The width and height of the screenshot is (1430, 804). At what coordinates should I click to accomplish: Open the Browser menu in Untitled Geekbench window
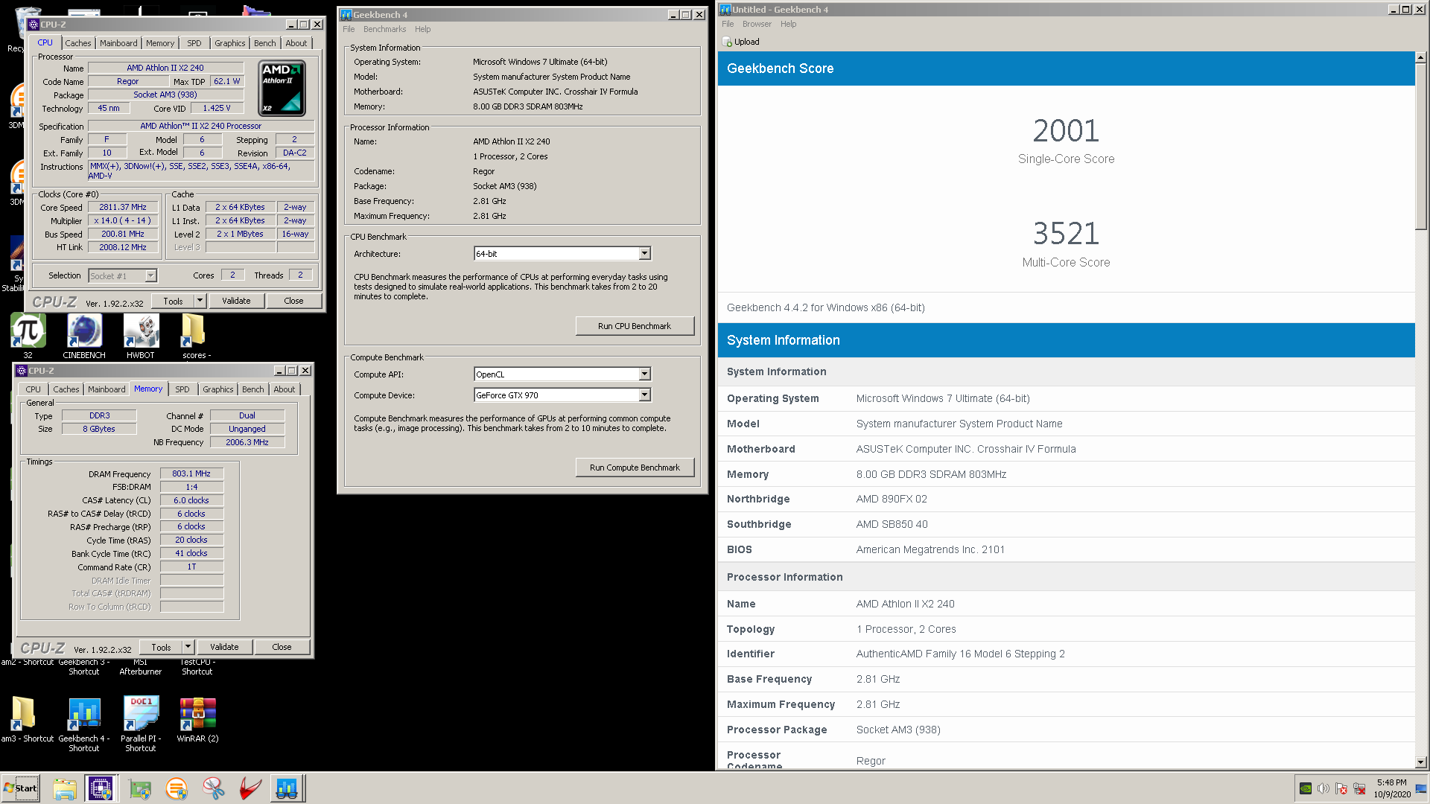click(x=757, y=24)
